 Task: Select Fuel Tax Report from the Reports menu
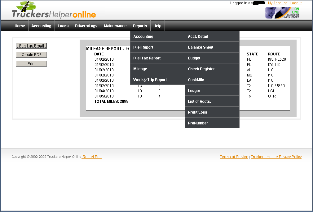click(x=147, y=58)
